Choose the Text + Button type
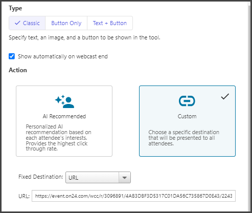 pyautogui.click(x=110, y=23)
